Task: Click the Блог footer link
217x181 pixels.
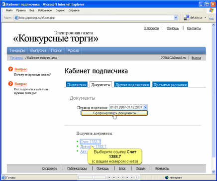Action: pos(122,169)
